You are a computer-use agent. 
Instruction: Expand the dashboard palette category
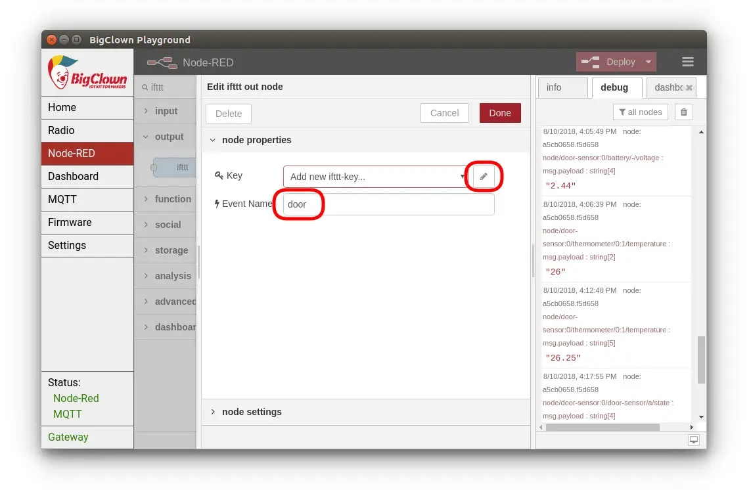tap(166, 327)
